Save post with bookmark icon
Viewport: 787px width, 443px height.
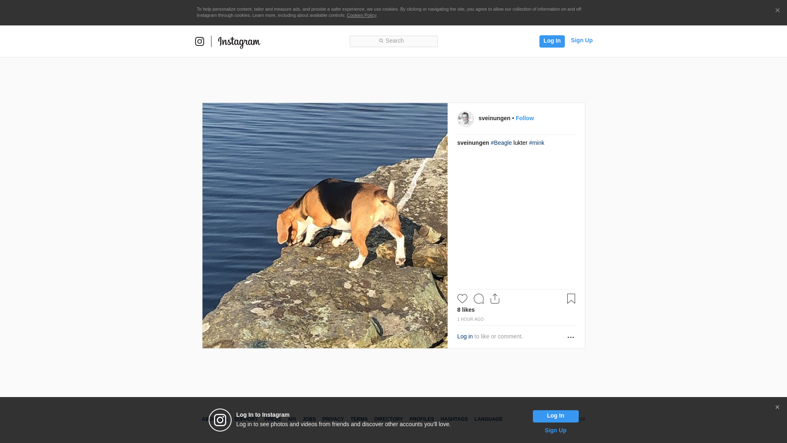(571, 299)
